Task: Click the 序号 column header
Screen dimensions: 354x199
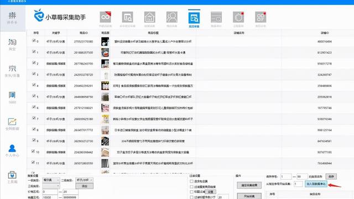Action: [x=36, y=33]
